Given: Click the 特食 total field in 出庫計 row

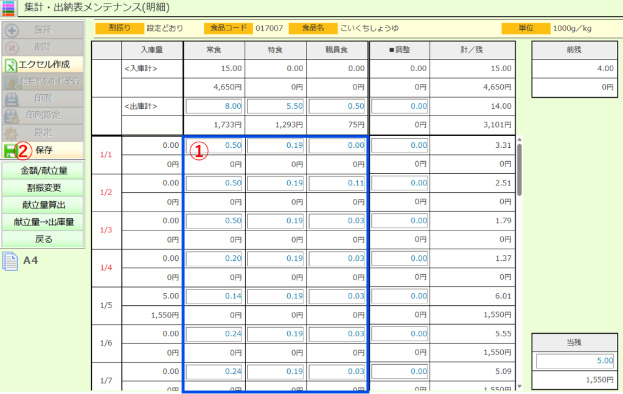Looking at the screenshot, I should (276, 106).
